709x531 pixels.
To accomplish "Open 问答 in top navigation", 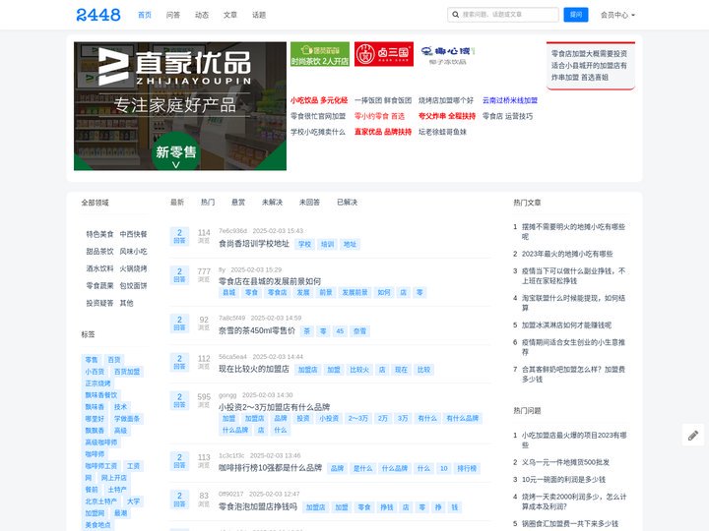I will point(173,15).
